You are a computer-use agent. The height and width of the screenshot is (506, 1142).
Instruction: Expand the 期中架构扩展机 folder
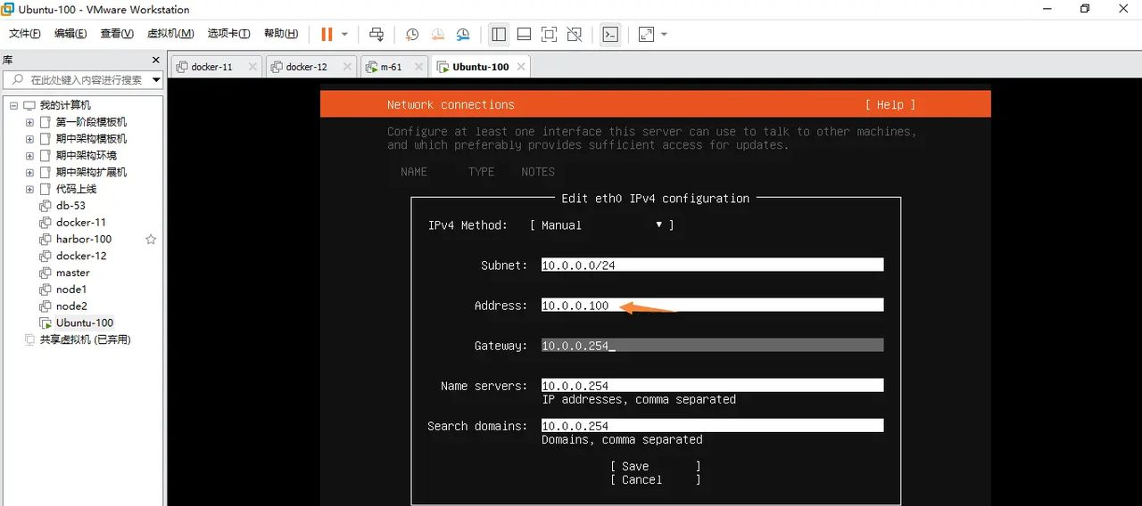click(x=29, y=172)
